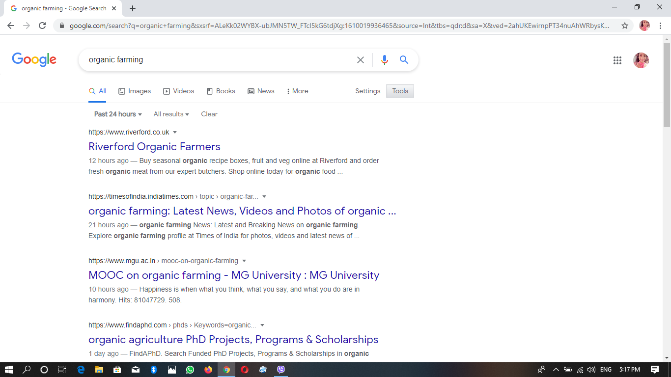
Task: Launch WhatsApp from the taskbar
Action: click(190, 370)
